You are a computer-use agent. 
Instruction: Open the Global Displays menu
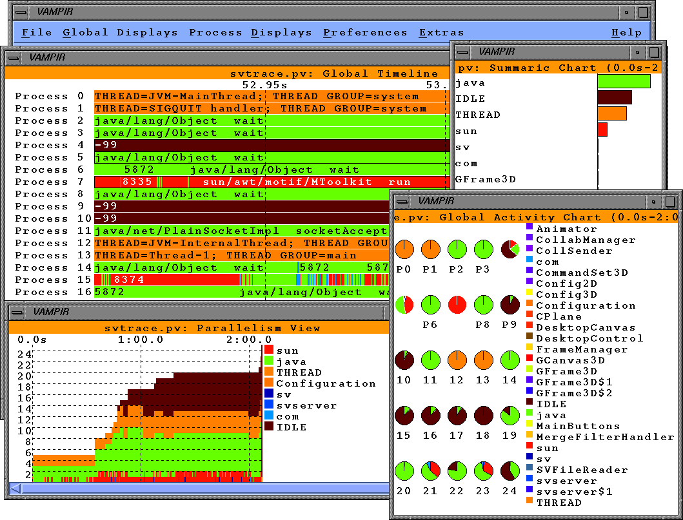120,33
